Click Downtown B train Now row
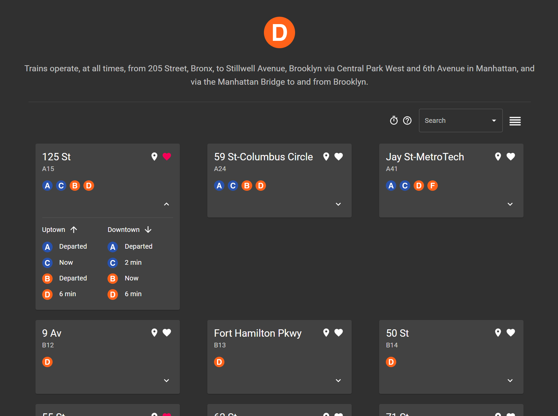 pos(123,278)
